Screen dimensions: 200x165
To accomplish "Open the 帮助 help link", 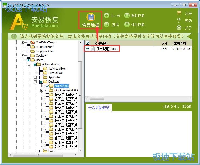I will click(188, 21).
